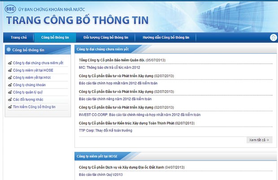Click the SSC logo in header
Viewport: 278px width, 180px height.
pos(10,9)
